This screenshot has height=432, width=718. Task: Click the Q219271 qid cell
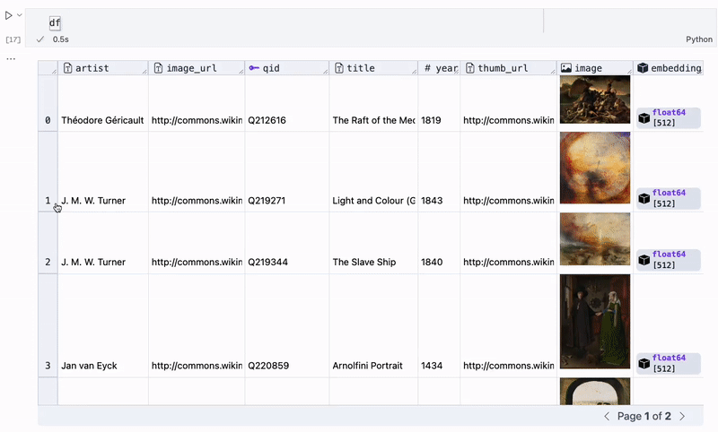pyautogui.click(x=267, y=201)
